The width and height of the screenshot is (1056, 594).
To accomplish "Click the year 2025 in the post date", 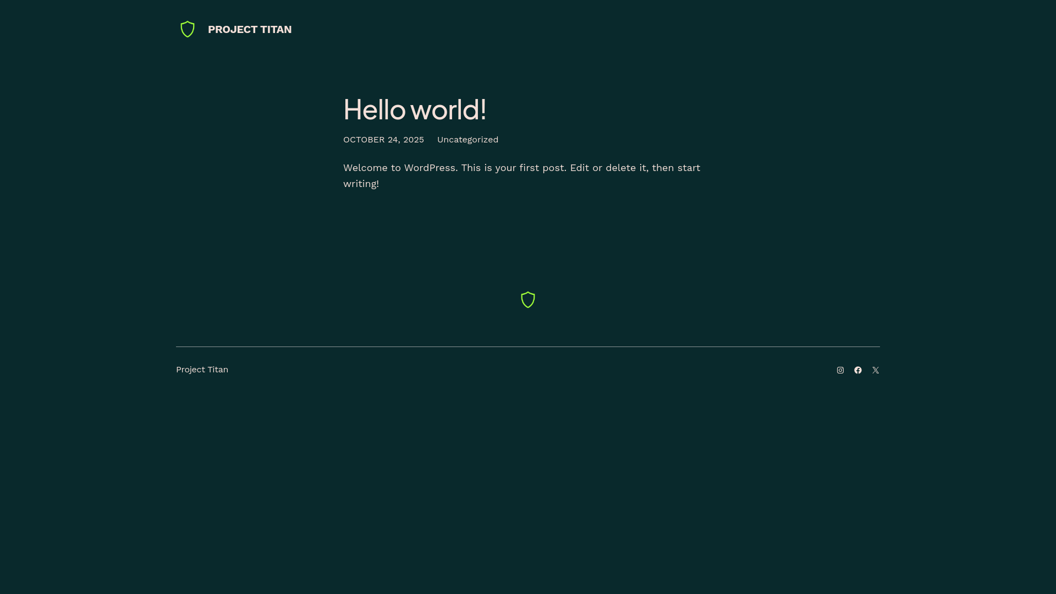I will [414, 140].
